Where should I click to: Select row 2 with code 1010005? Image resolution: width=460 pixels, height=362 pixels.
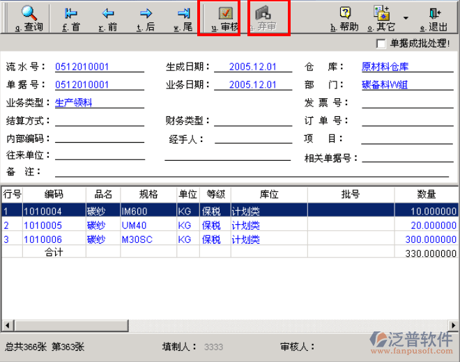43,226
